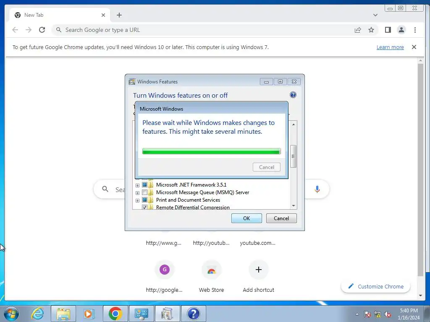The height and width of the screenshot is (322, 430).
Task: Open the http://google... shortcut tile
Action: tap(164, 275)
